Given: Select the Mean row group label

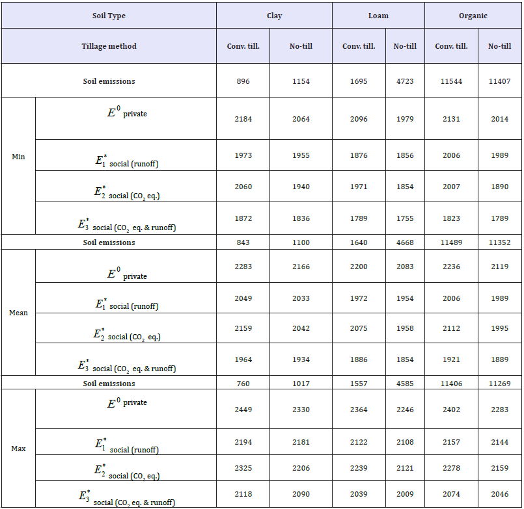Looking at the screenshot, I should (18, 313).
